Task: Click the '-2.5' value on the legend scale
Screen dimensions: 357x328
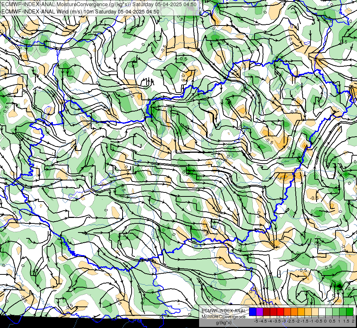Action: pyautogui.click(x=291, y=321)
